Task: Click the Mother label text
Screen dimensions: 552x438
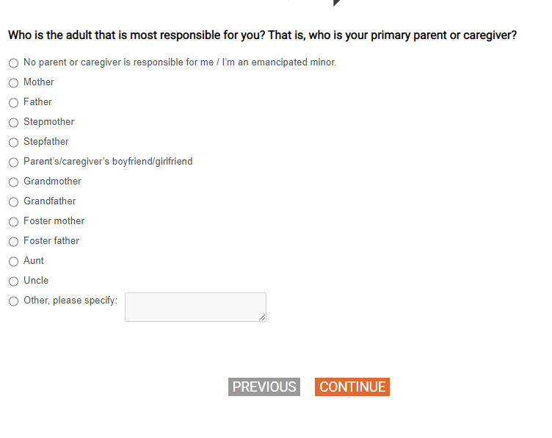Action: pyautogui.click(x=39, y=82)
